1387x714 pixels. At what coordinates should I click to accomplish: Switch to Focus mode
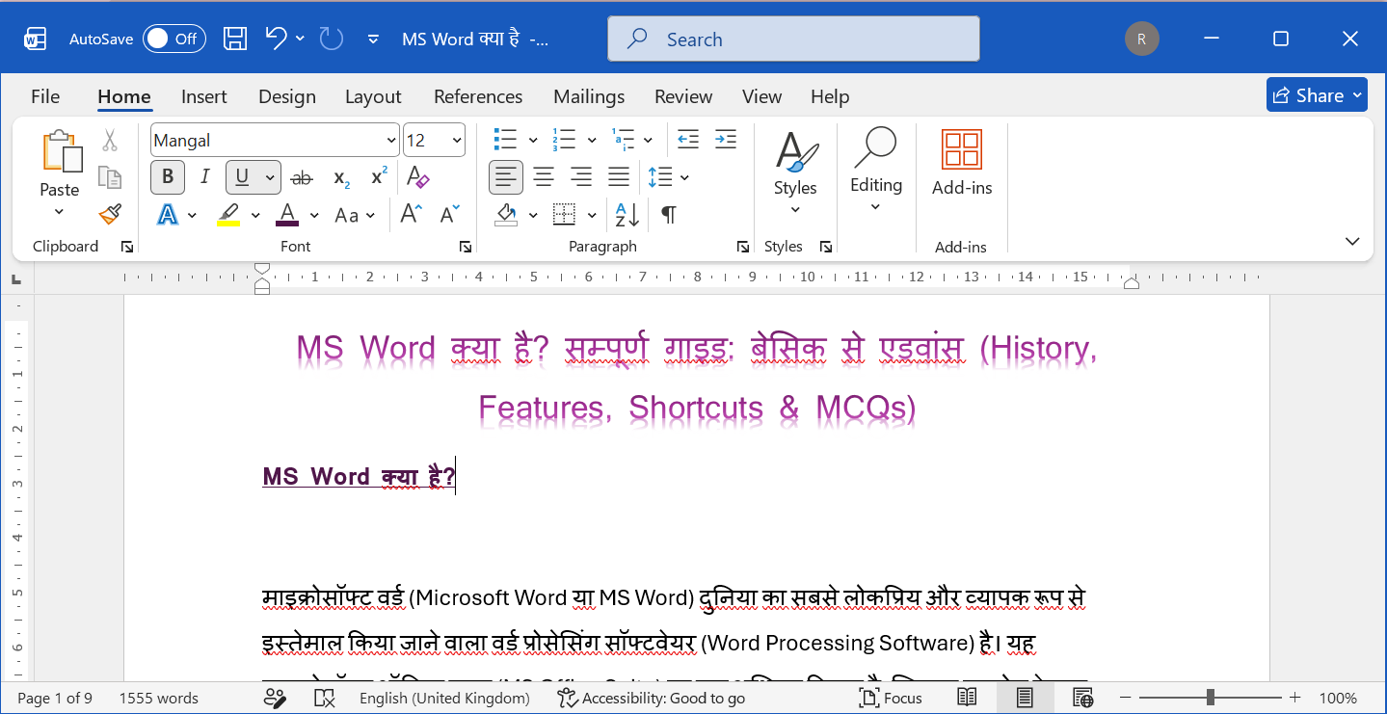pos(892,698)
